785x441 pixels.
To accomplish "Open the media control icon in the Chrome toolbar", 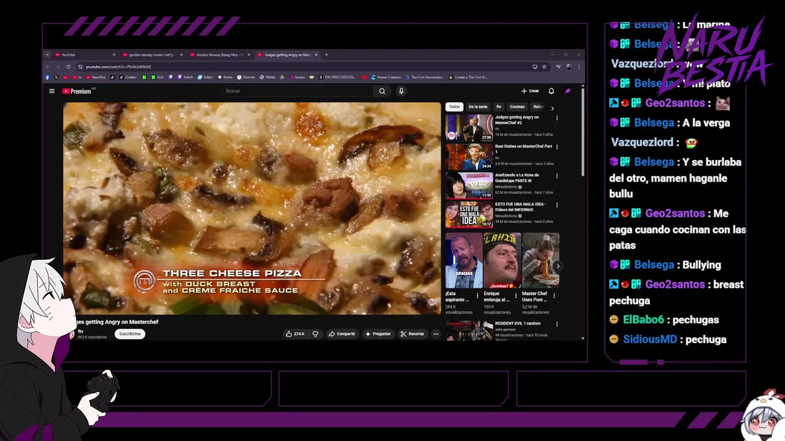I will pyautogui.click(x=558, y=67).
